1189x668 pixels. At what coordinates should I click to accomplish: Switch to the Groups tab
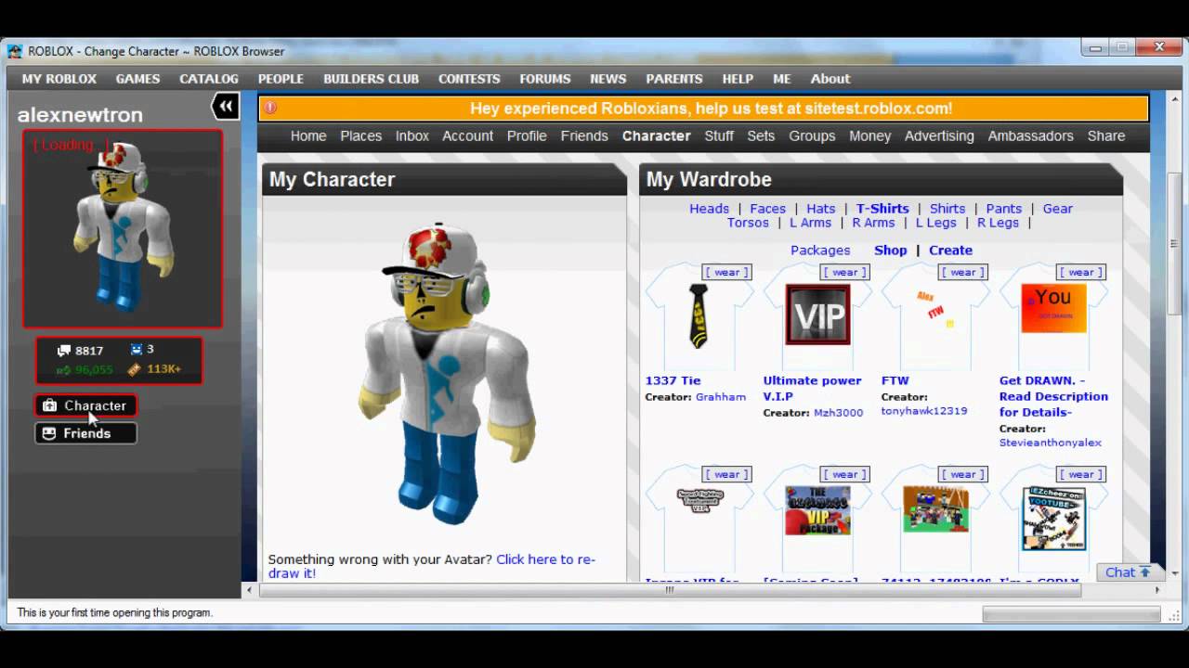click(x=813, y=135)
